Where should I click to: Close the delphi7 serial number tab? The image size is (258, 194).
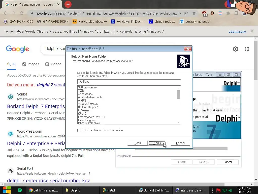click(58, 5)
